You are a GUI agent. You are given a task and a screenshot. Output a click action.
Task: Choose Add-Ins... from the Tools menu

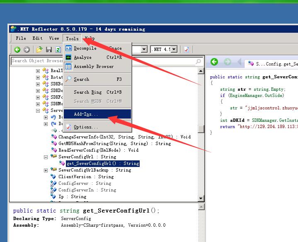pyautogui.click(x=86, y=114)
